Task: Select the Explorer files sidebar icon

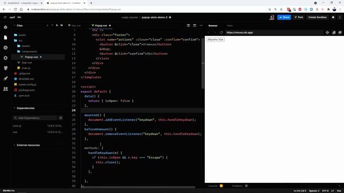Action: (x=5, y=38)
